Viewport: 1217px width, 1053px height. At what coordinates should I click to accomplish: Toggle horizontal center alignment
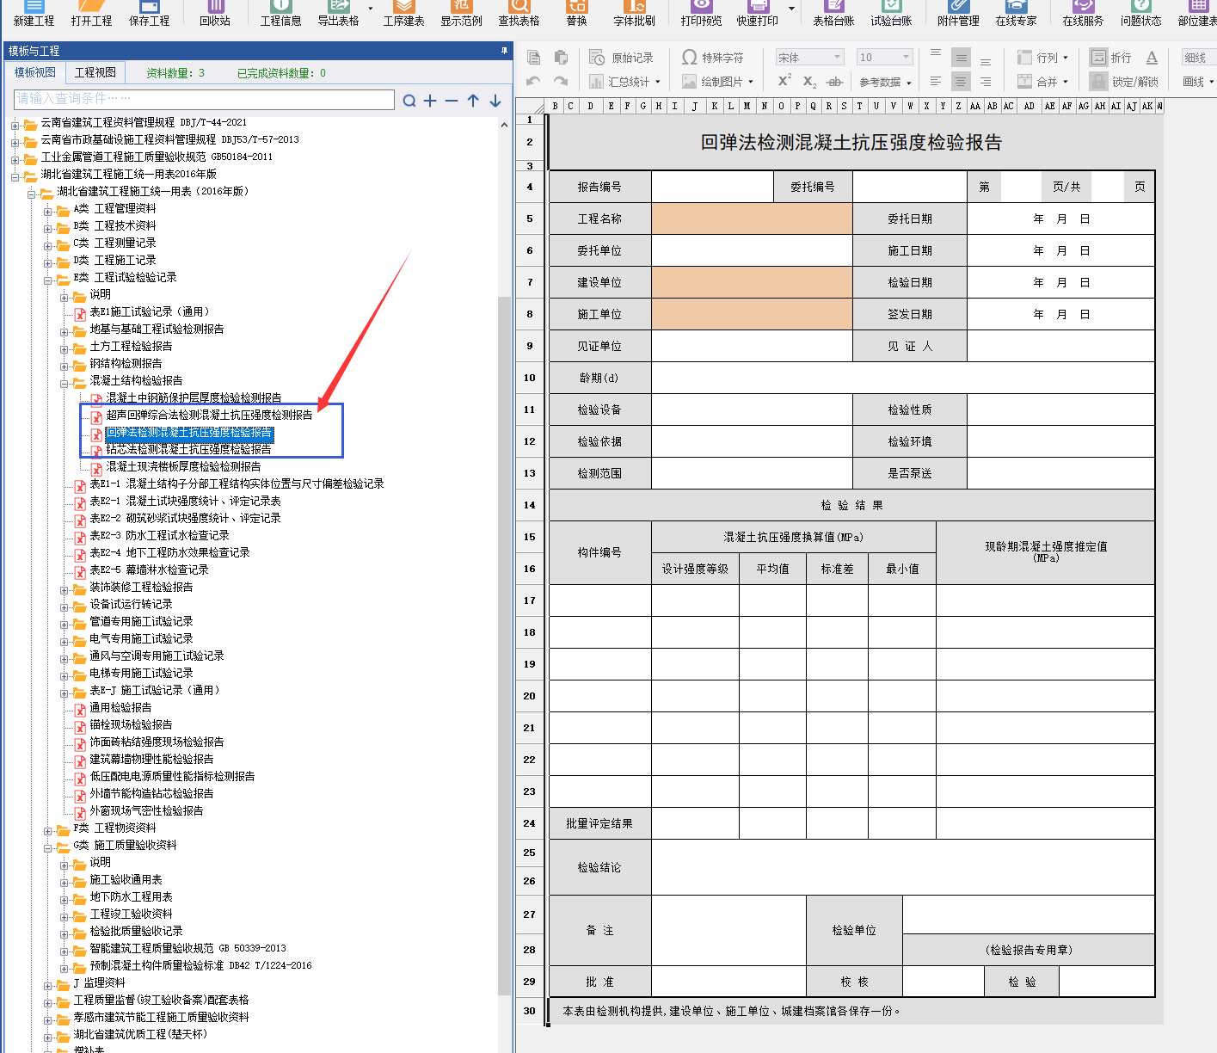[x=961, y=82]
